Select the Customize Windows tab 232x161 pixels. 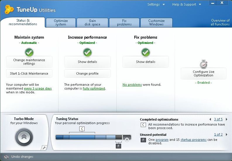point(157,23)
